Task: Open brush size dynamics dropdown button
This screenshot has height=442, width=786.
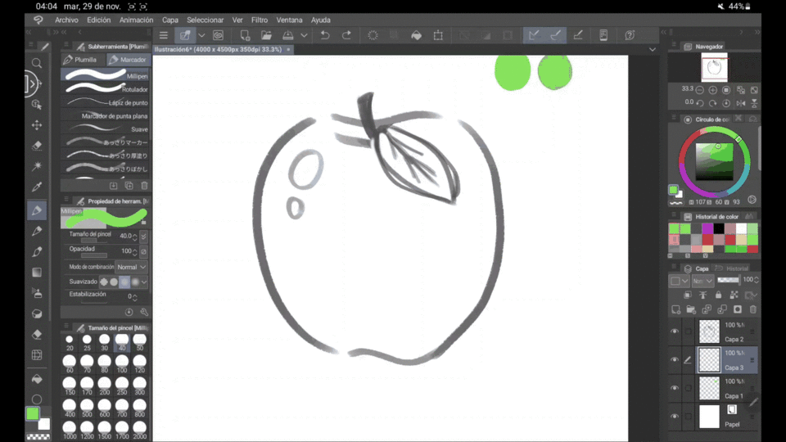Action: pos(144,236)
